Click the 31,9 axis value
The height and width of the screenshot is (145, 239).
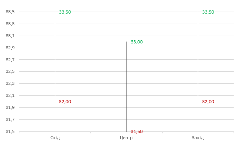[10, 107]
